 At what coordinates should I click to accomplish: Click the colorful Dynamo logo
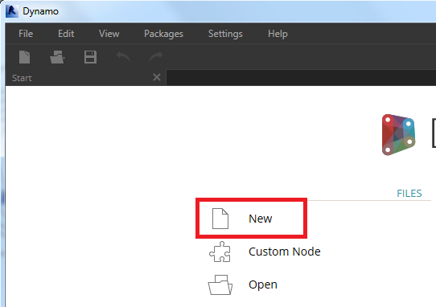coord(398,134)
